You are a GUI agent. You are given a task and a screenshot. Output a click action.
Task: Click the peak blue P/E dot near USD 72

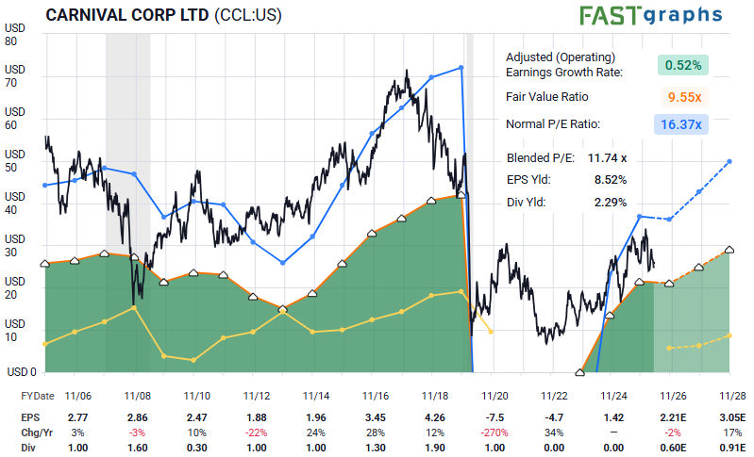(461, 68)
